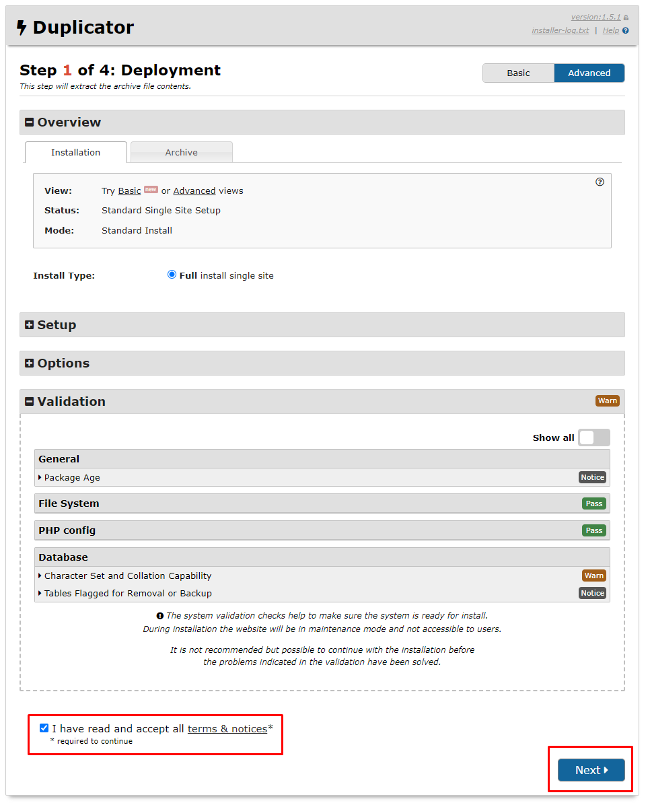Open the Installation tab
Image resolution: width=650 pixels, height=803 pixels.
[x=76, y=152]
